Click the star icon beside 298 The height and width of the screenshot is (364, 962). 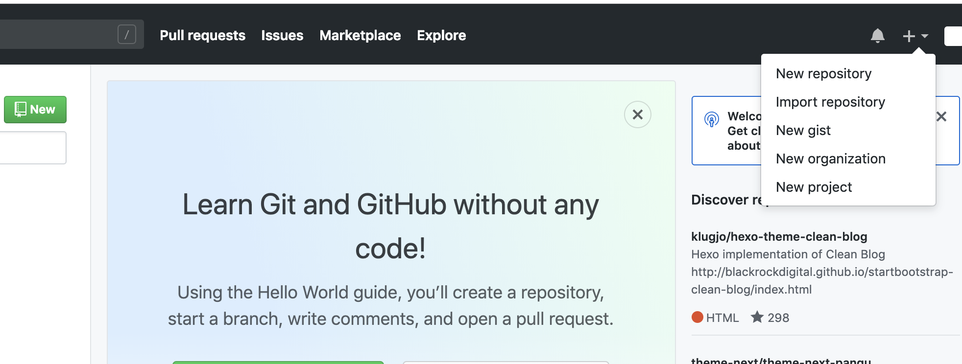point(757,317)
